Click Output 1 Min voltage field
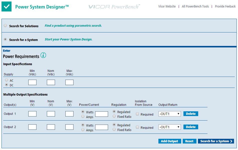238x150 pixels. 32,114
